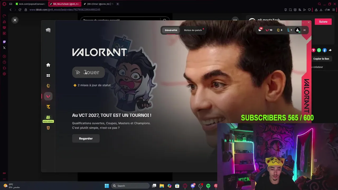Open the Notes de patch tab
The image size is (338, 190).
193,30
